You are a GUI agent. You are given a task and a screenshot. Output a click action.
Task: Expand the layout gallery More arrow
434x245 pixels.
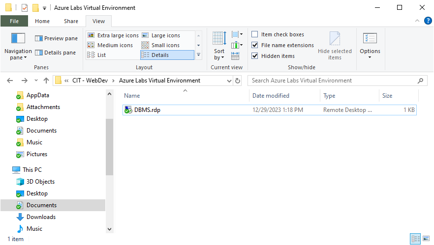tap(198, 55)
